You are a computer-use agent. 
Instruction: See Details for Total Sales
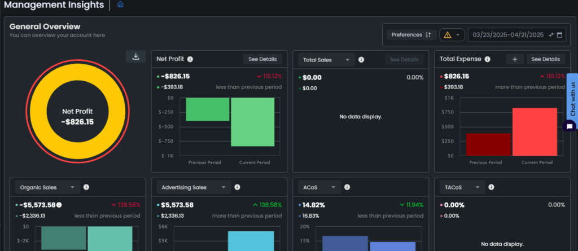[404, 59]
